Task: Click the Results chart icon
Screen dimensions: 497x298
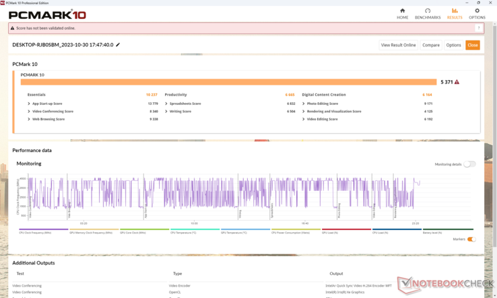Action: [455, 13]
